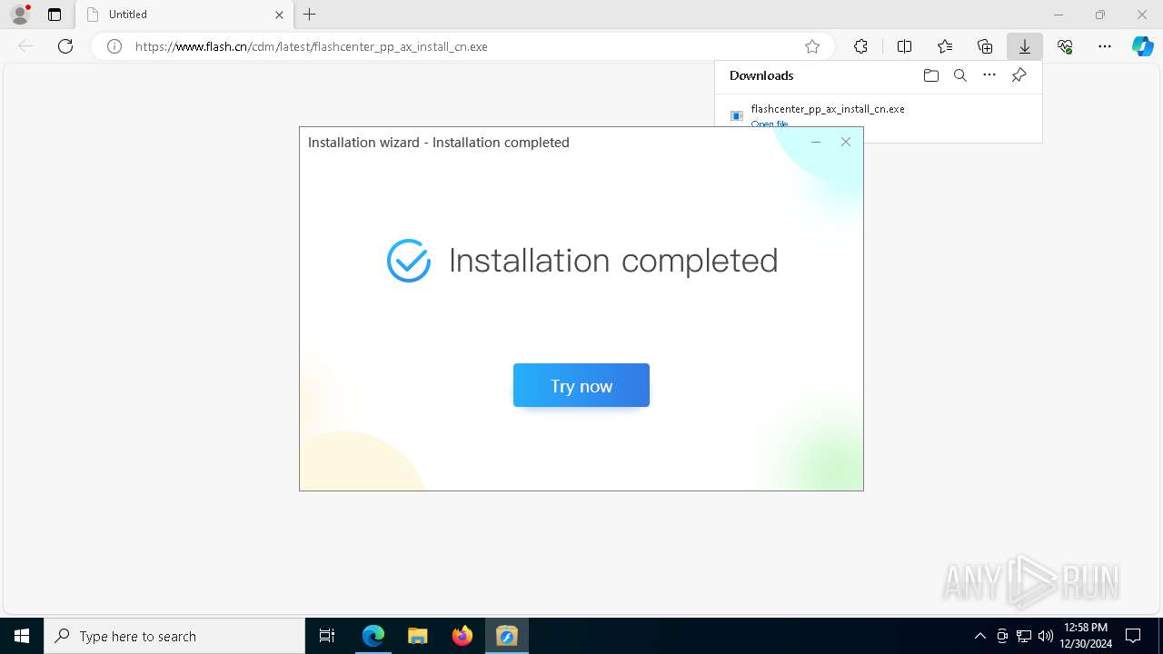Open volume control tray icon
This screenshot has width=1163, height=654.
pos(1046,636)
